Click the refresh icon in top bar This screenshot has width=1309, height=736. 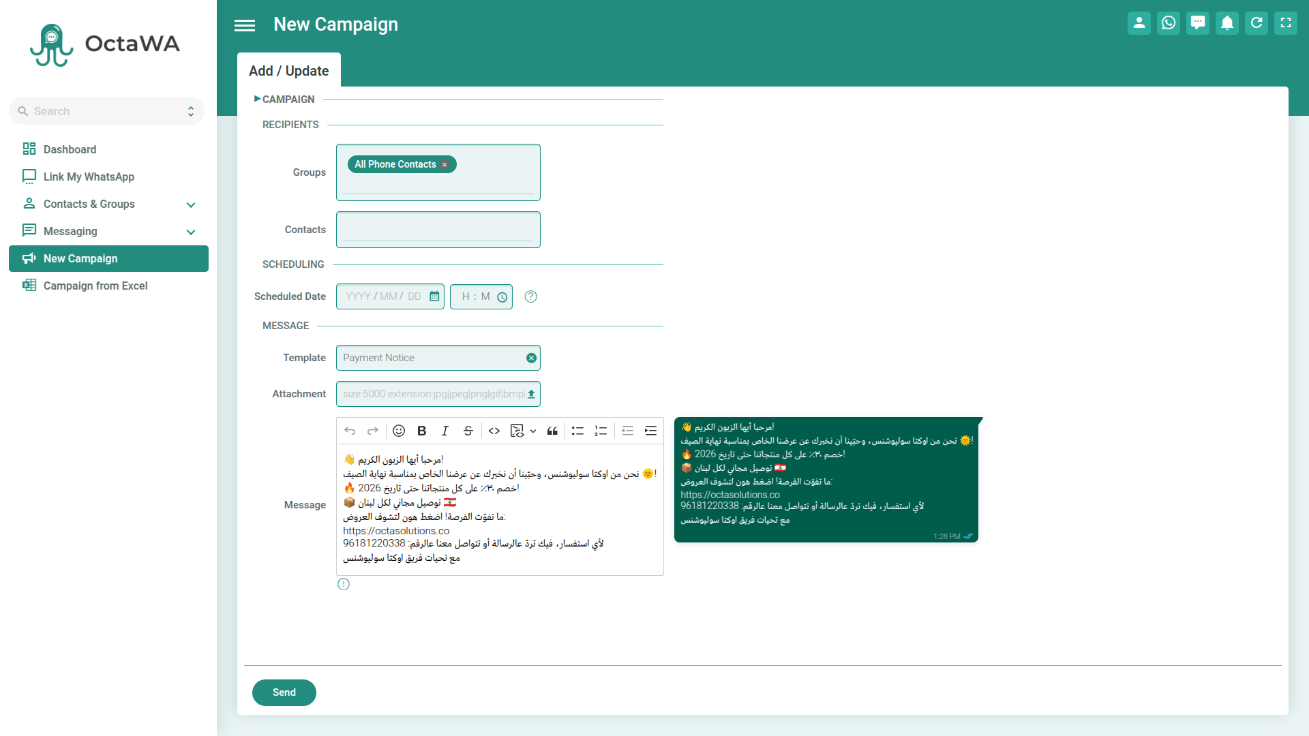tap(1257, 23)
